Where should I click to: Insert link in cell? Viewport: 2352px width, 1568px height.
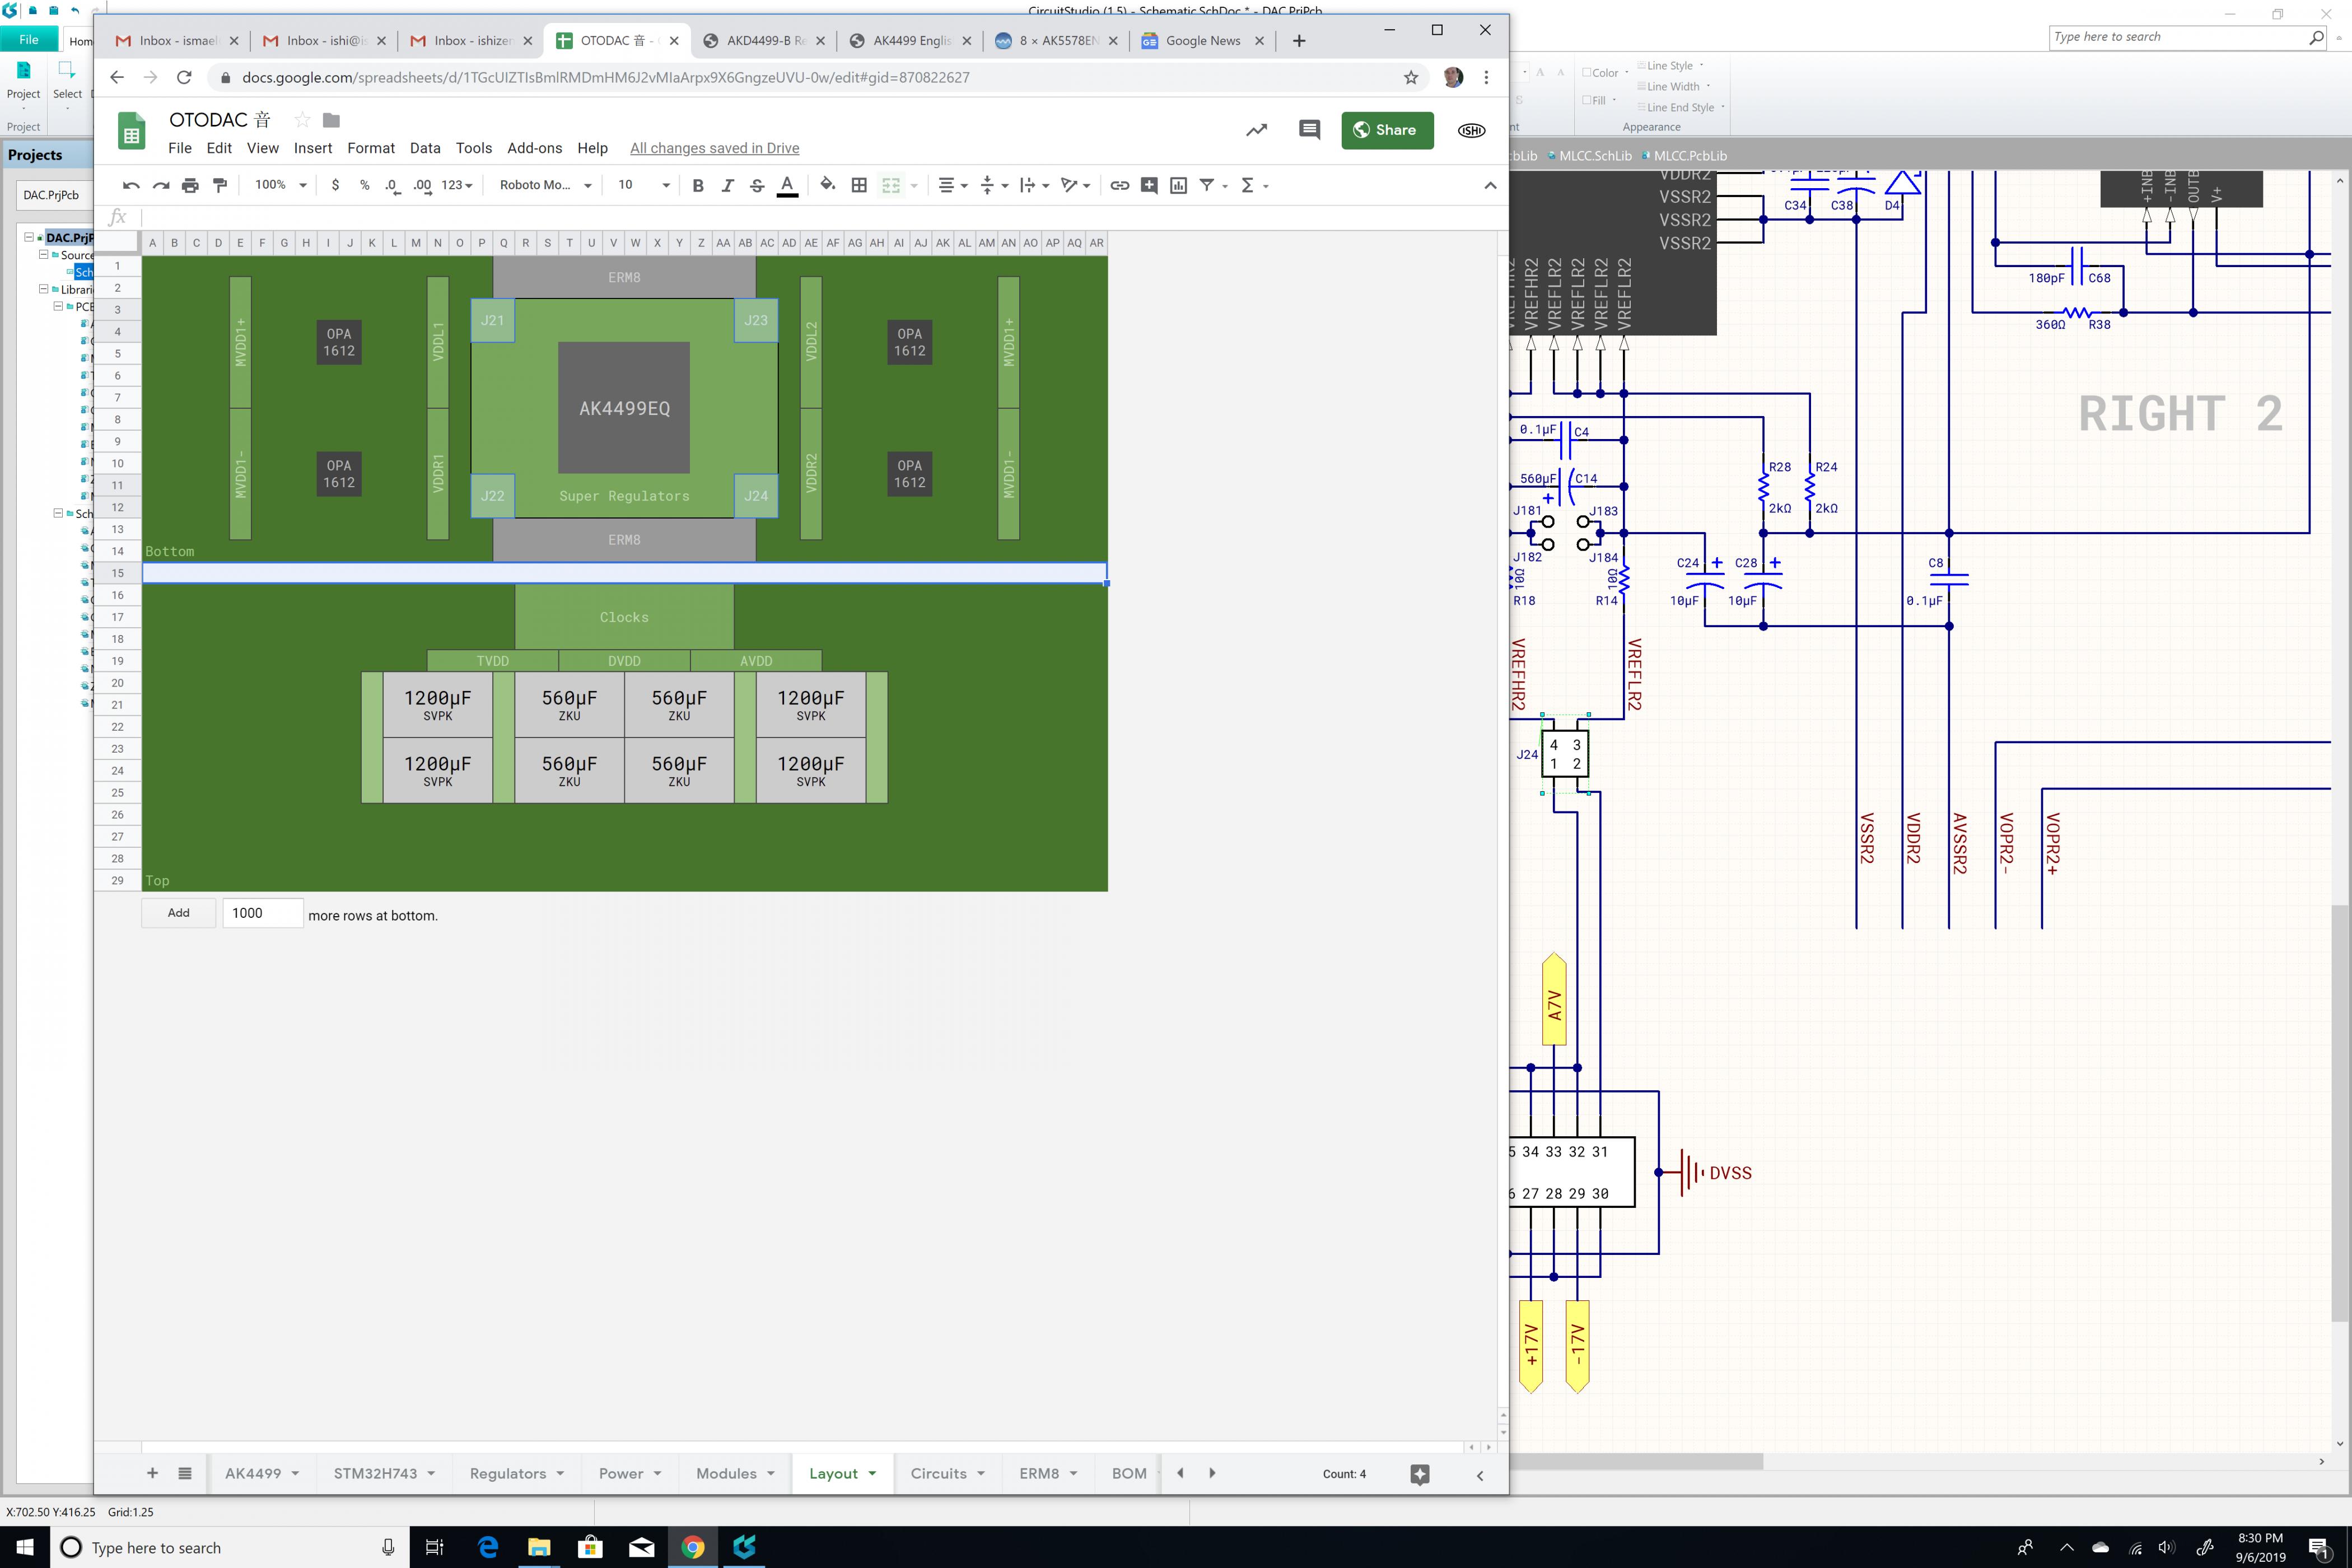pos(1120,185)
